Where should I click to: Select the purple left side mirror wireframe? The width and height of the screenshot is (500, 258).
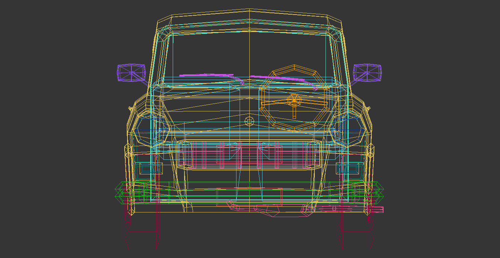(131, 73)
